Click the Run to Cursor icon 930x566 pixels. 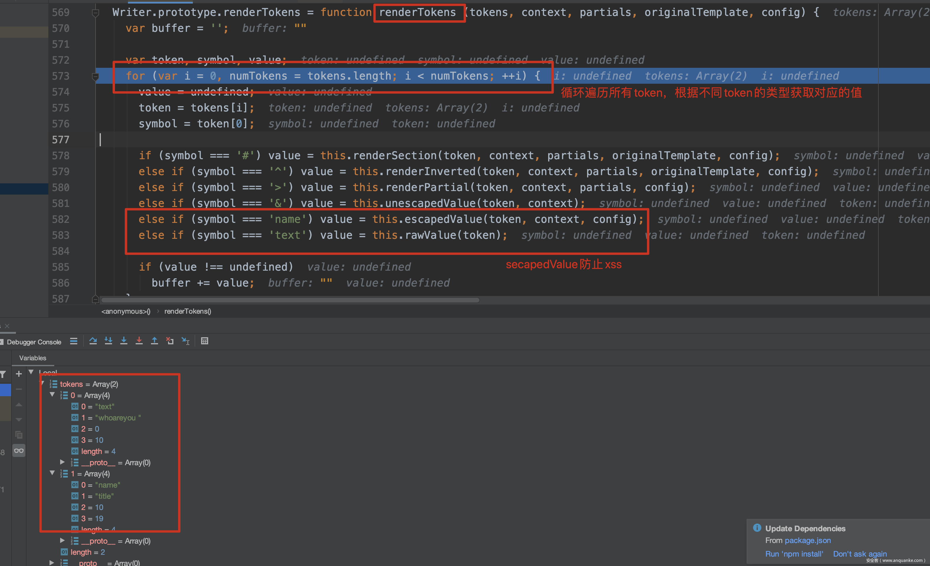[185, 341]
